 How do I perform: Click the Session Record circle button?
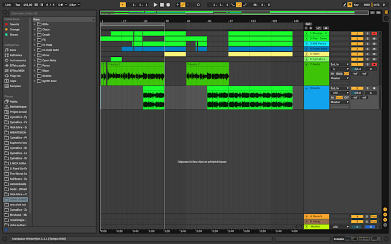198,5
